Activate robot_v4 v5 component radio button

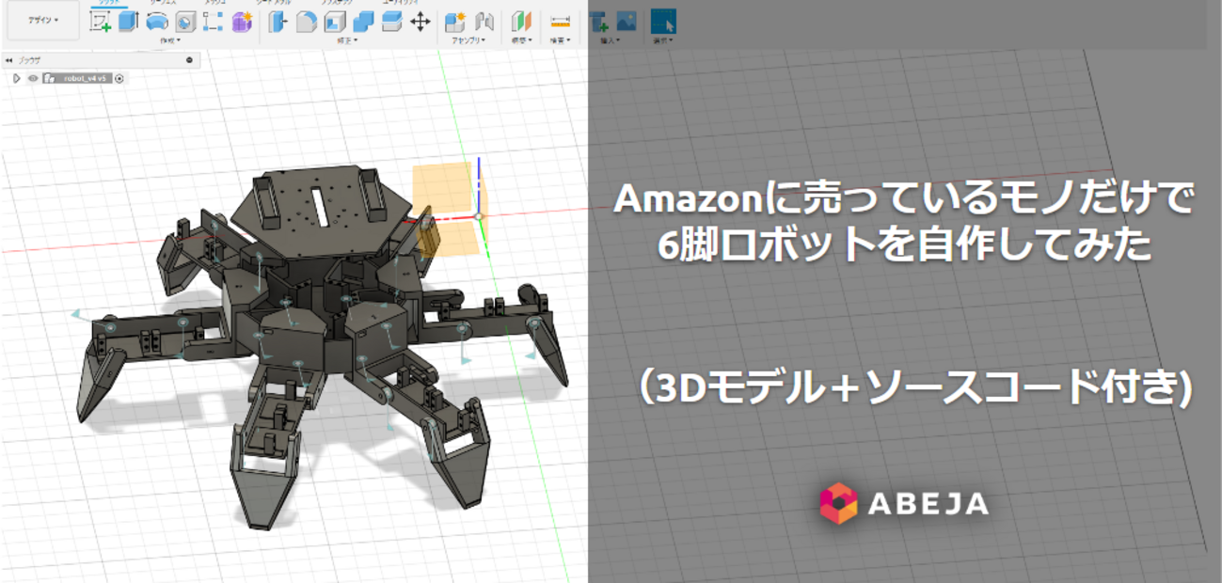119,78
